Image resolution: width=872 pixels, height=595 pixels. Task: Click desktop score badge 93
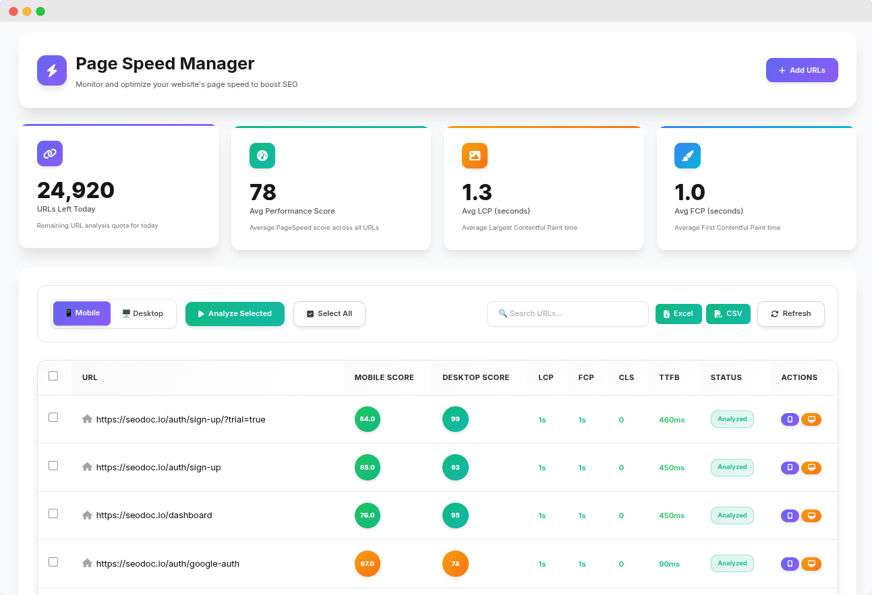coord(455,468)
